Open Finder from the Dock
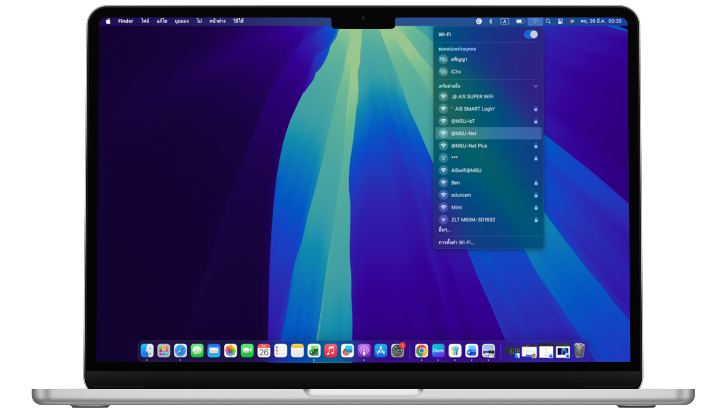Screen dimensions: 726x408 [x=147, y=351]
